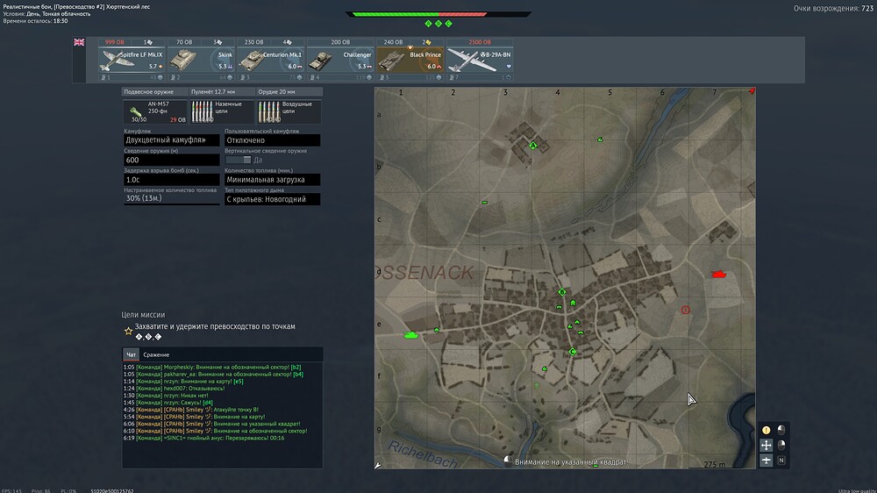Open the AN-M57 250-фн bomb loadout

pyautogui.click(x=155, y=111)
